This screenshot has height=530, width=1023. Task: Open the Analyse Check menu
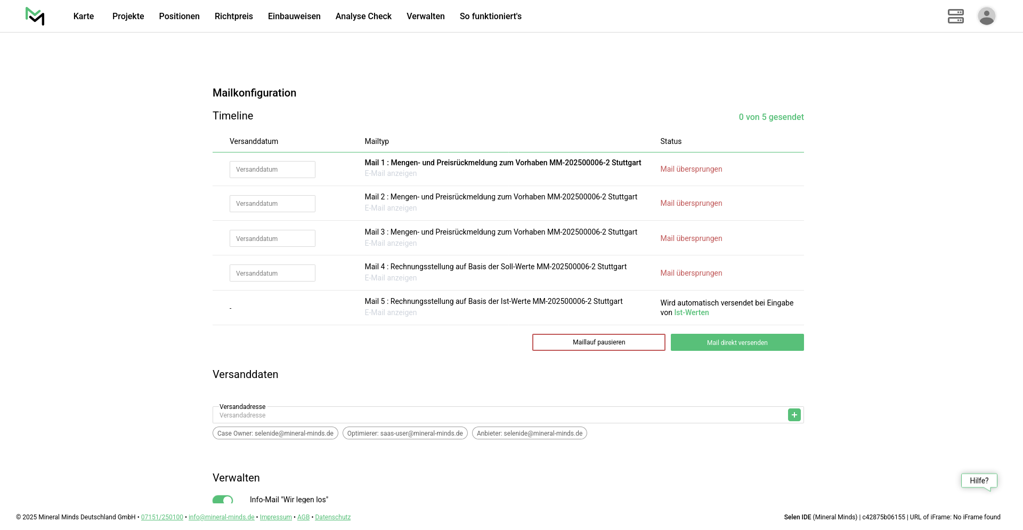coord(363,16)
